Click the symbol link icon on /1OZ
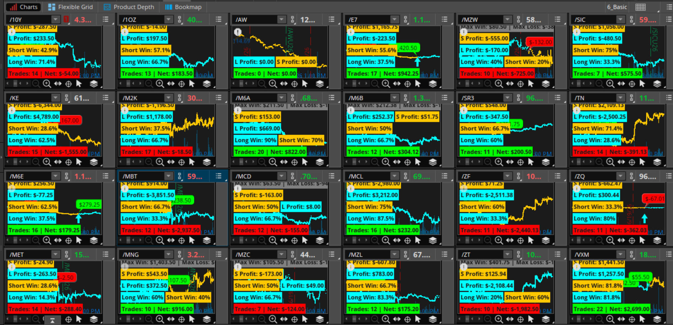The height and width of the screenshot is (325, 673). pos(179,19)
